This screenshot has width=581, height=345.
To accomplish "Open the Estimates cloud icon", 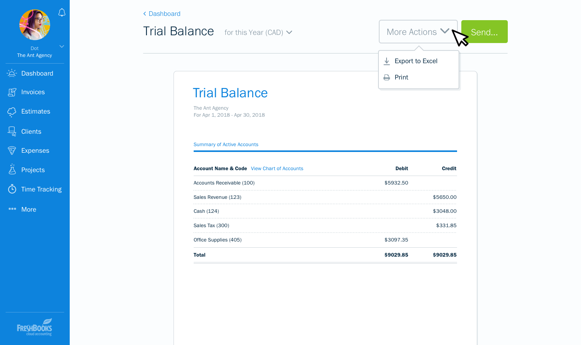I will coord(12,112).
